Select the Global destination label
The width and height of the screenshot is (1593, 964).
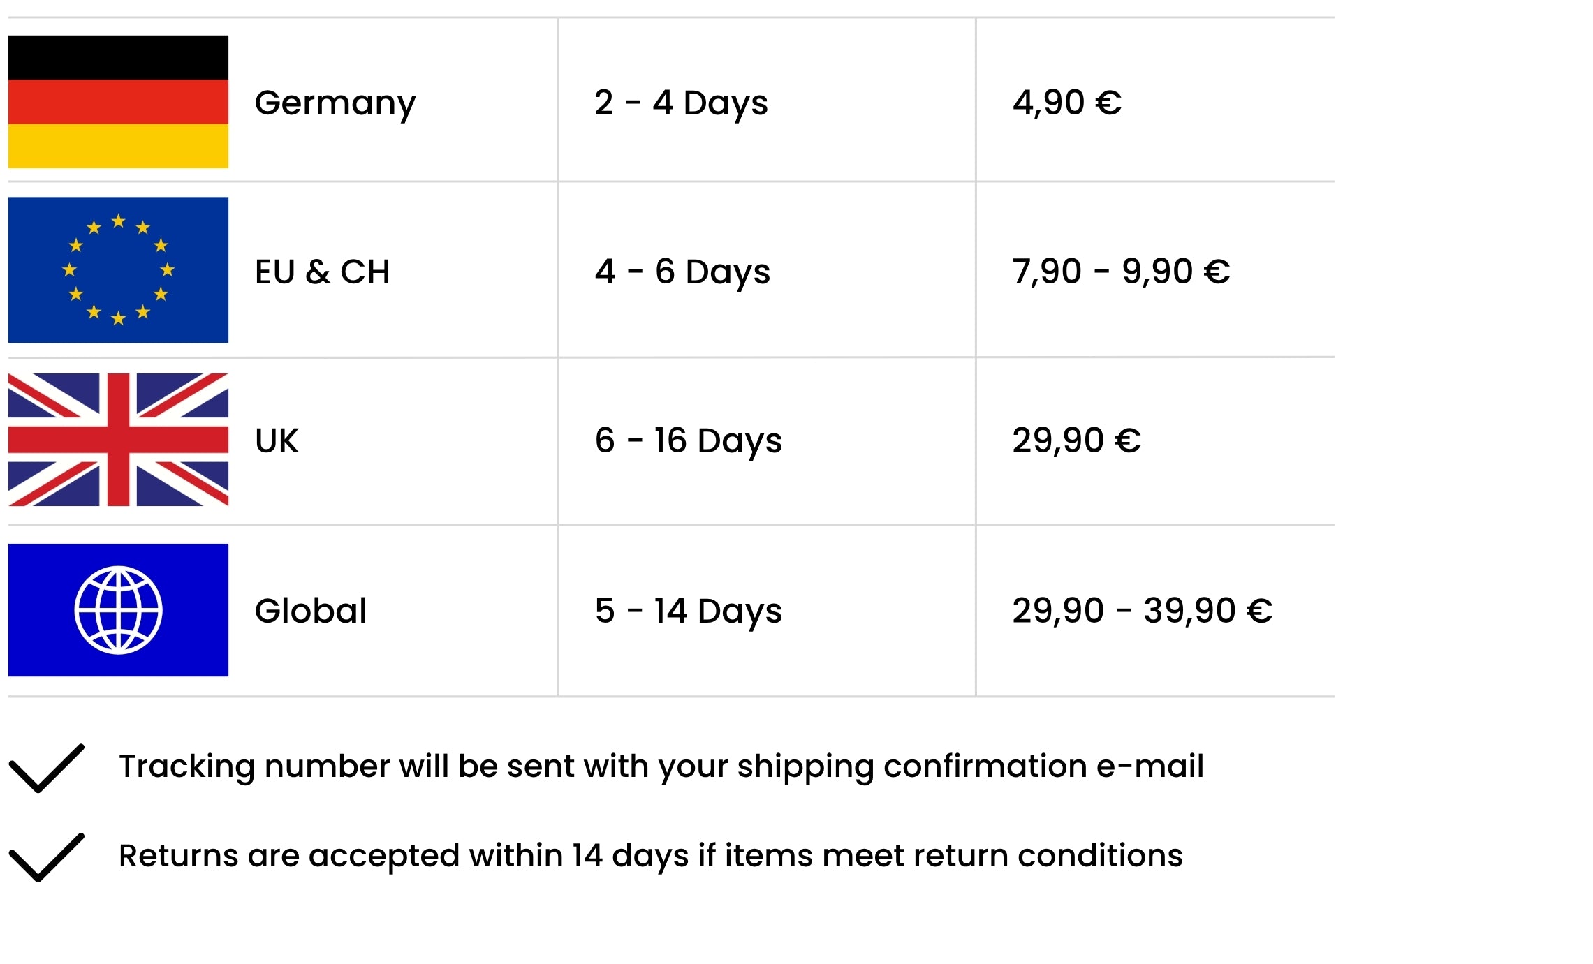pos(310,611)
